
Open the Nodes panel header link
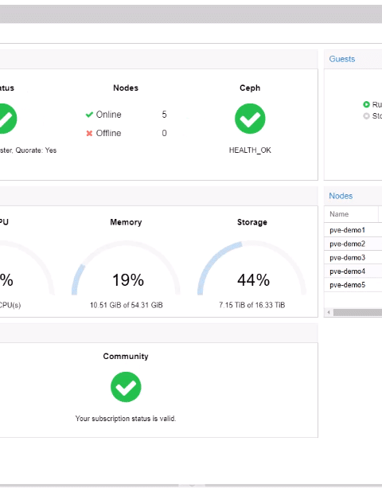(341, 196)
